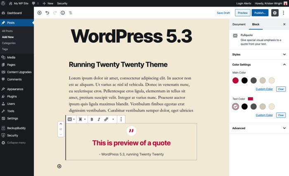Pick the cream swatch under Text Color
Screen dimensions: 289x176
point(272,107)
